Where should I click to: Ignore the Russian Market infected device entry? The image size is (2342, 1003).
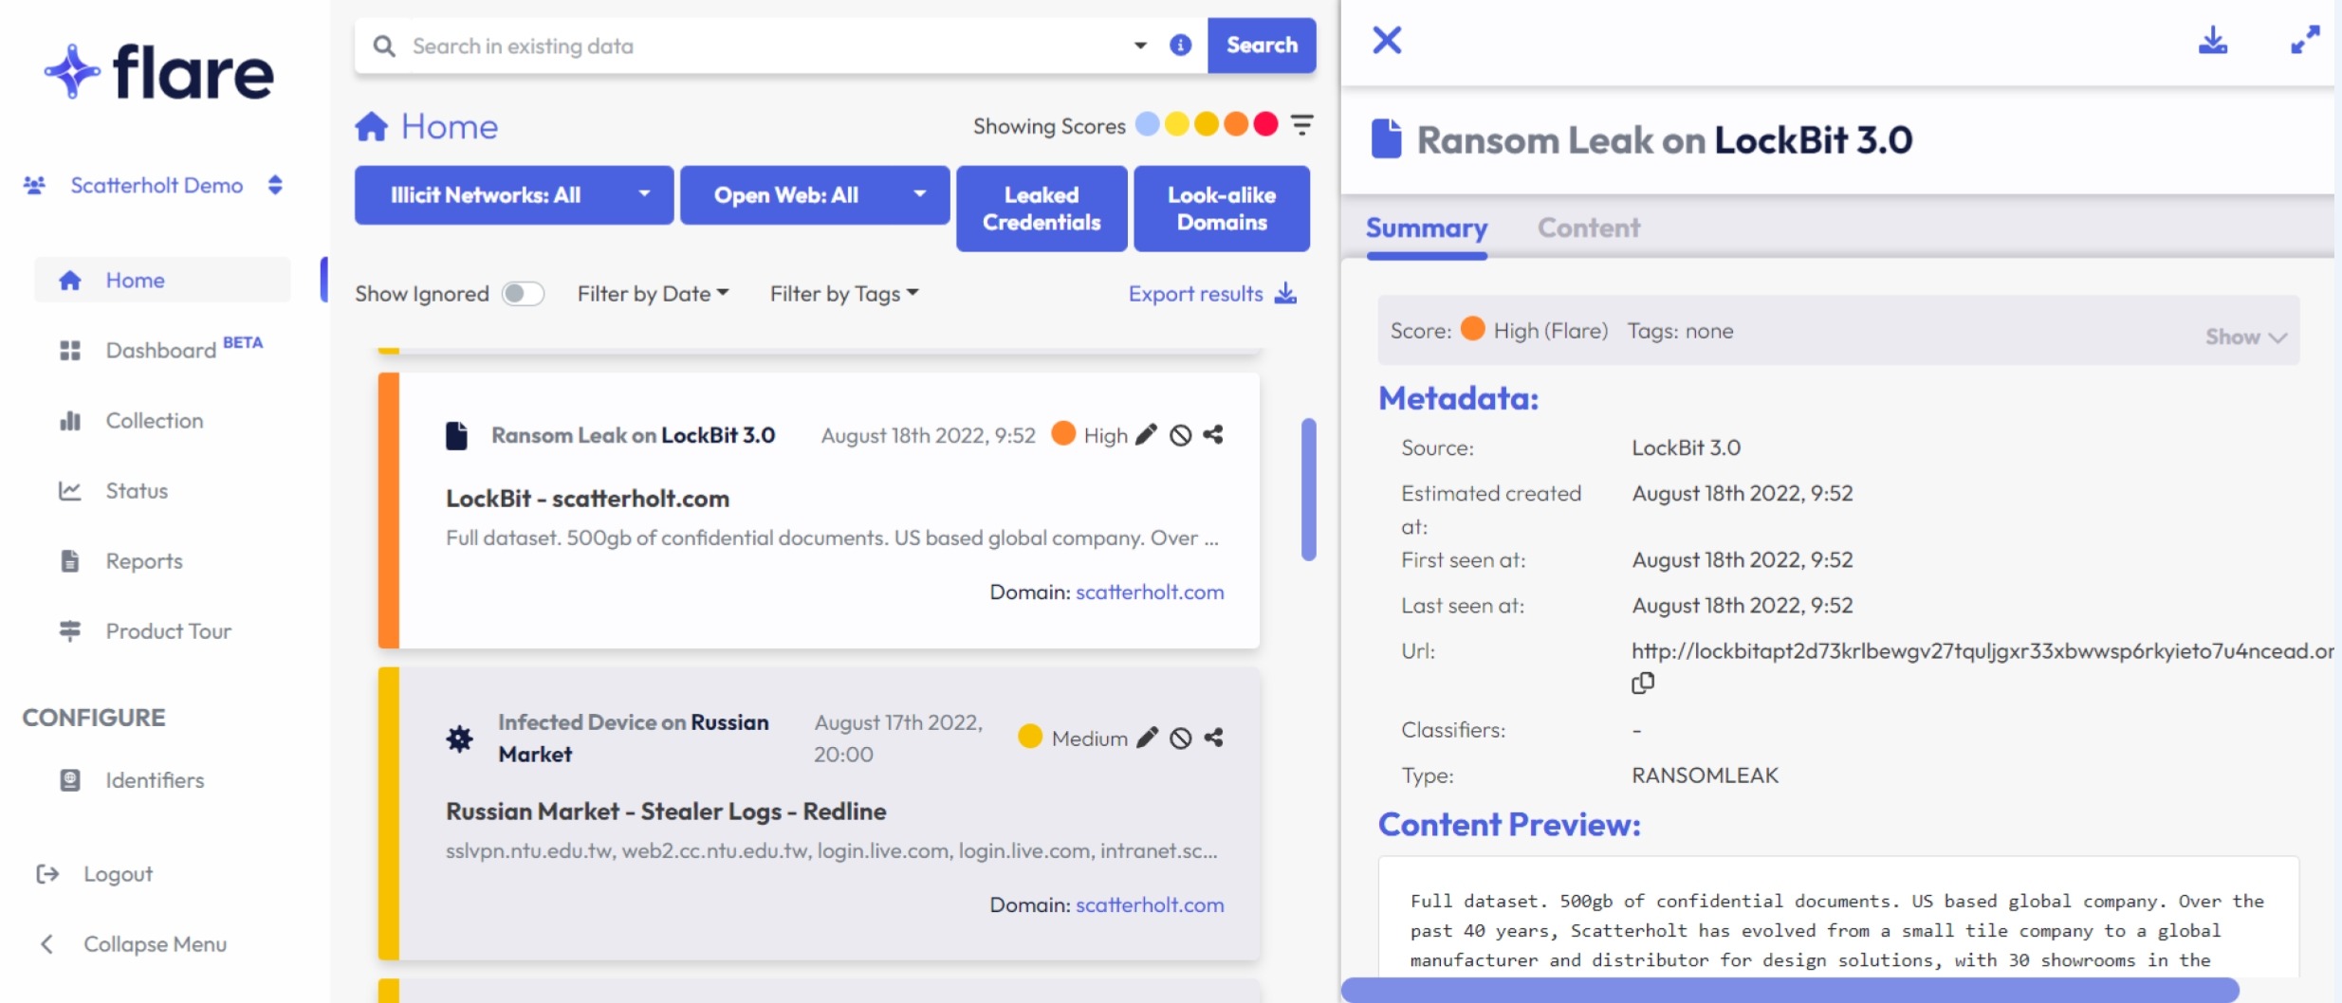[1180, 739]
